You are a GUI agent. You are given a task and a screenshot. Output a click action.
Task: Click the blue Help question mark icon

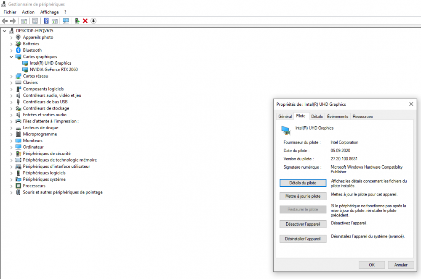coord(46,21)
